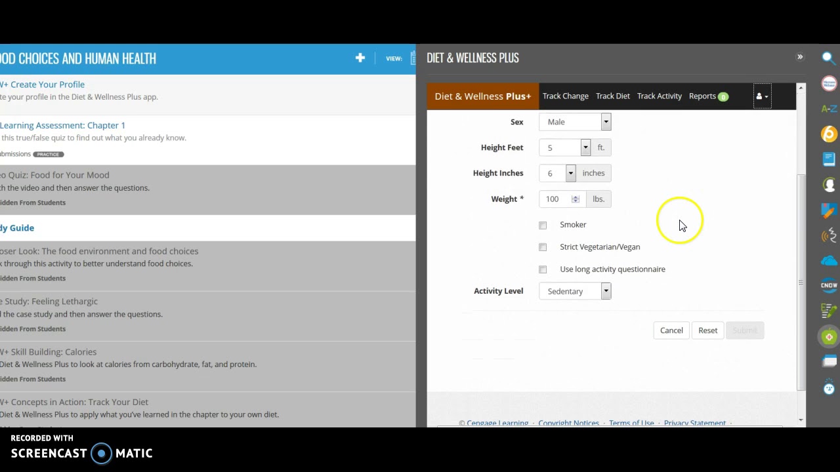Open Case Study: Feeling Lethargic
The image size is (840, 472).
49,302
